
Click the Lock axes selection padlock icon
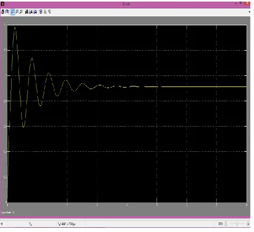pos(45,12)
